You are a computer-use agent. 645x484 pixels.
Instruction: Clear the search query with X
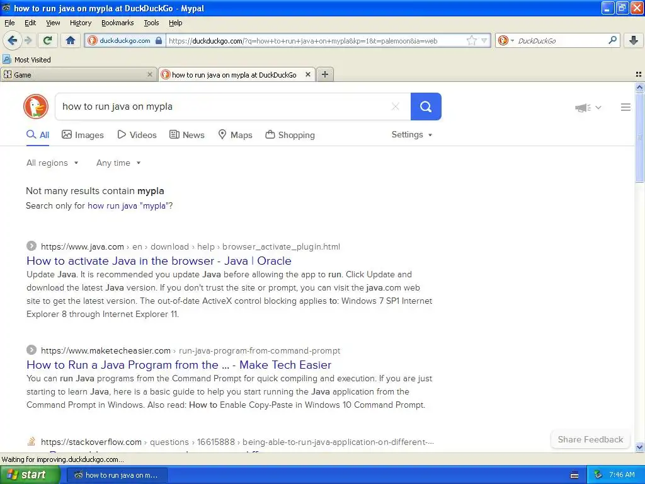pyautogui.click(x=396, y=107)
